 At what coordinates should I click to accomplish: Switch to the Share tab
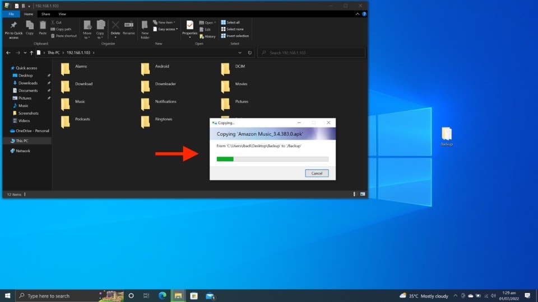click(x=45, y=14)
